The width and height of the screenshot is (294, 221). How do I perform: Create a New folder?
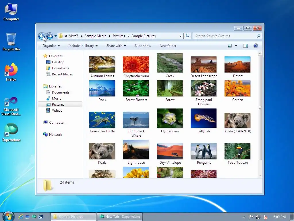(168, 46)
